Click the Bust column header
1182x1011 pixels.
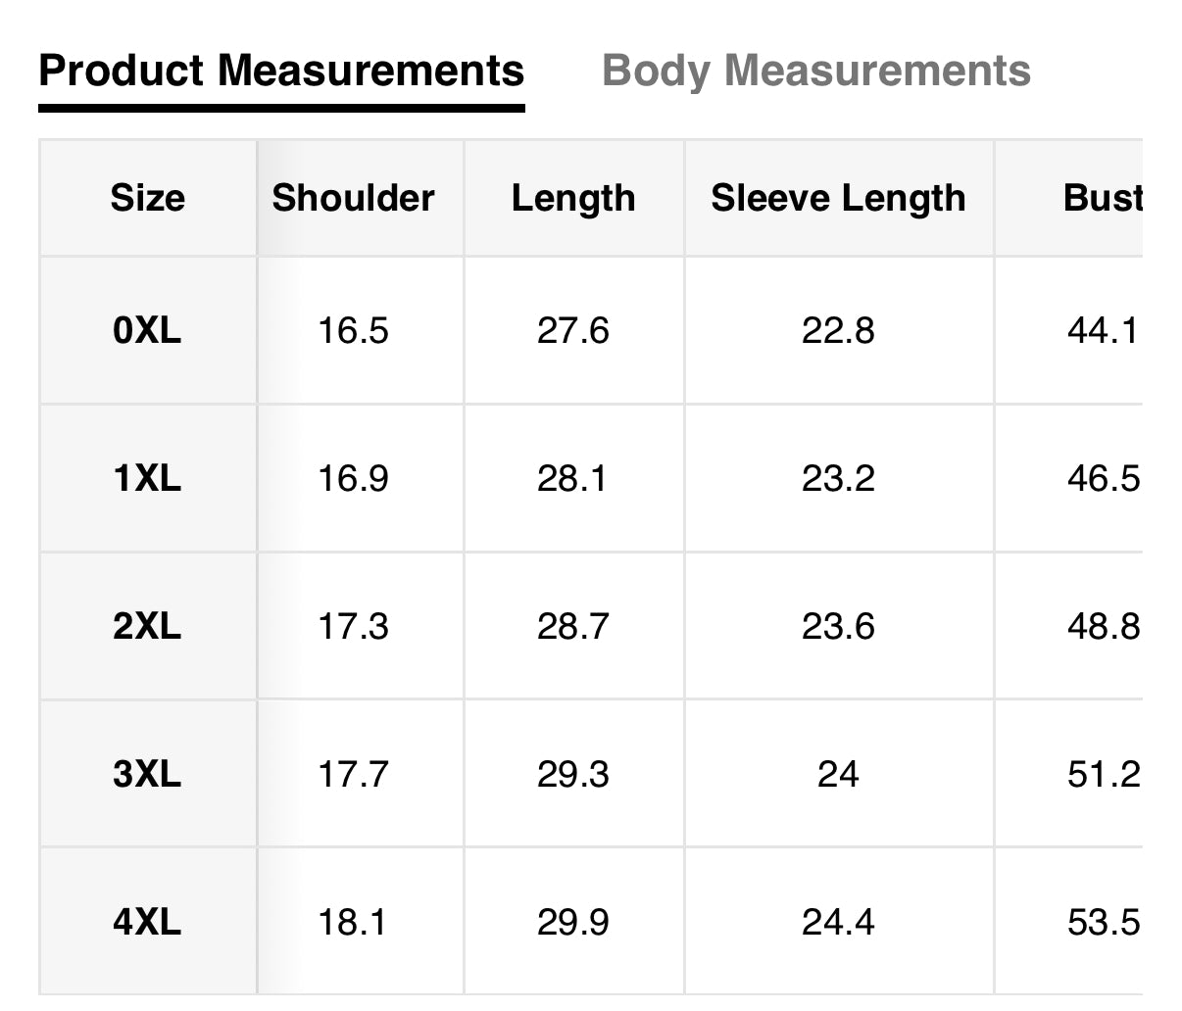click(x=1102, y=198)
